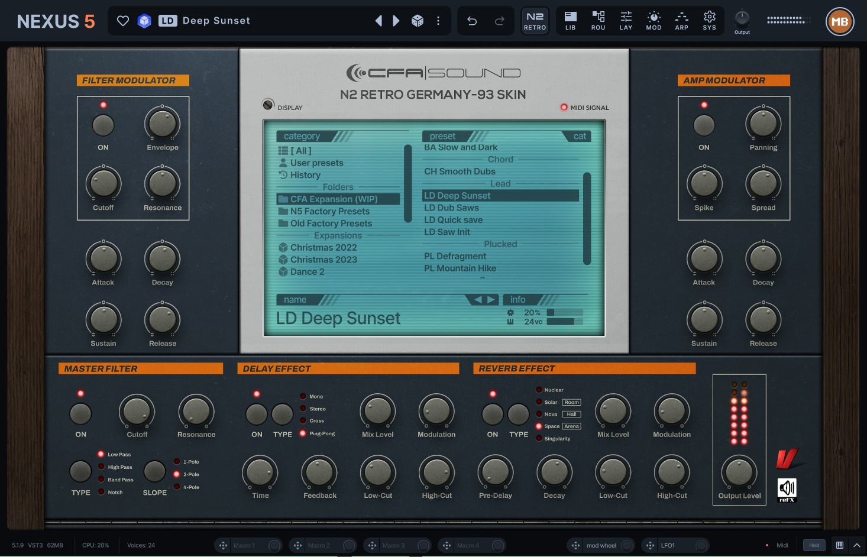The width and height of the screenshot is (867, 557).
Task: Open the MOD modulation panel
Action: tap(654, 21)
